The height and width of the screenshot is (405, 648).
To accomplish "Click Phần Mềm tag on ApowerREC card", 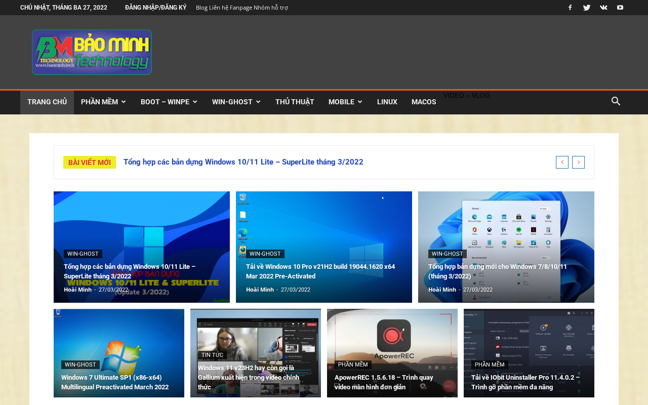I will (353, 365).
